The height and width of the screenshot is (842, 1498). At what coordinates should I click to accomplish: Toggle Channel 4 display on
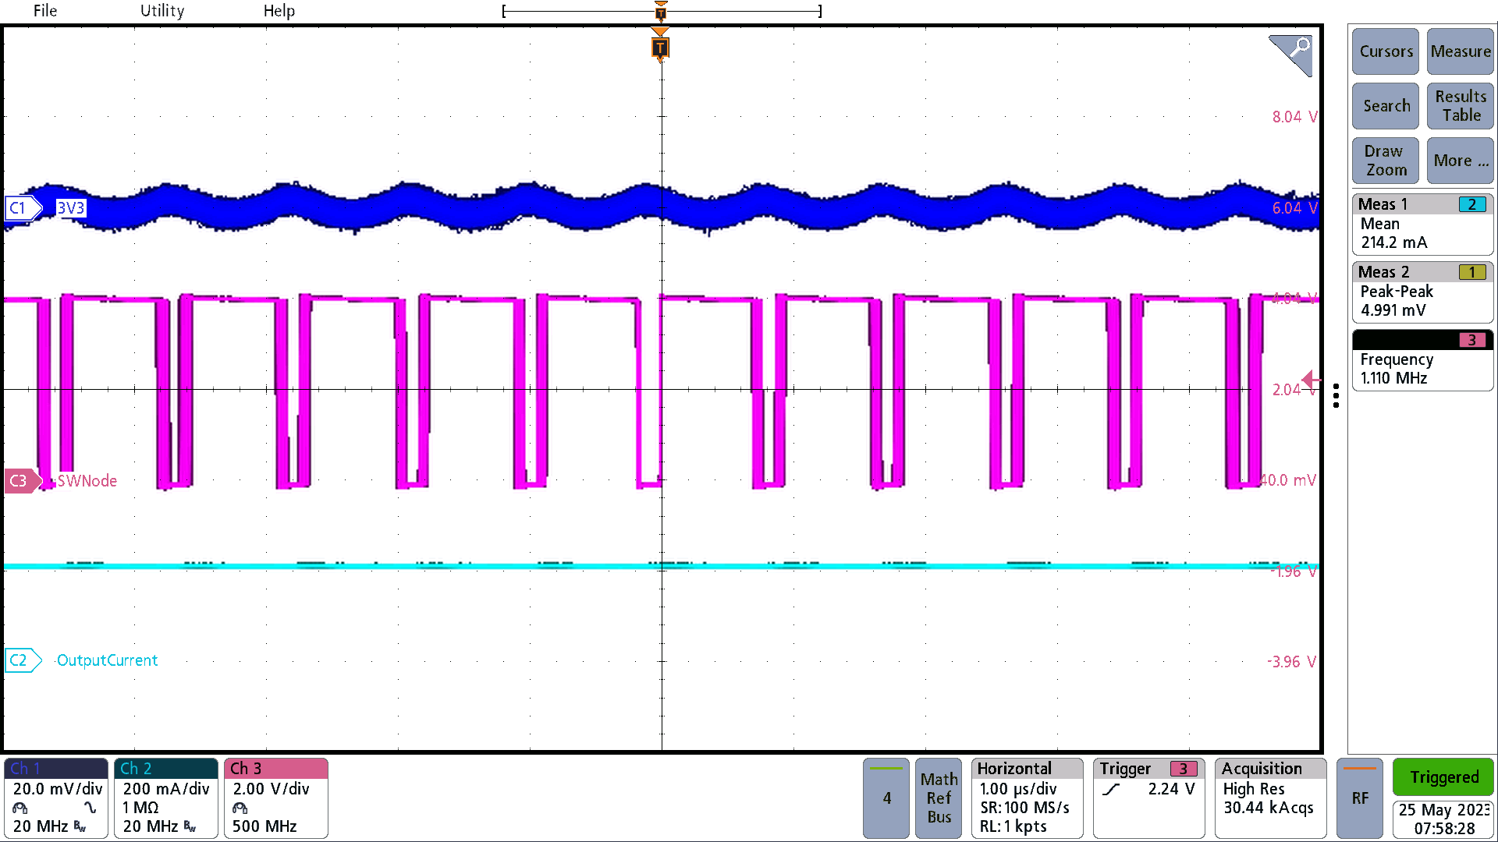[886, 798]
